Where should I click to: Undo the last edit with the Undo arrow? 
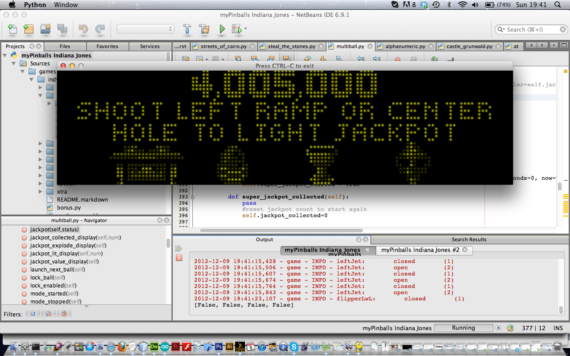(83, 29)
